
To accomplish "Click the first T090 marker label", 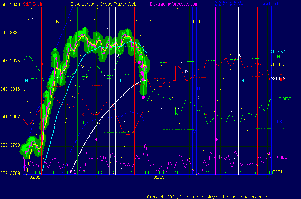I will 57,22.
